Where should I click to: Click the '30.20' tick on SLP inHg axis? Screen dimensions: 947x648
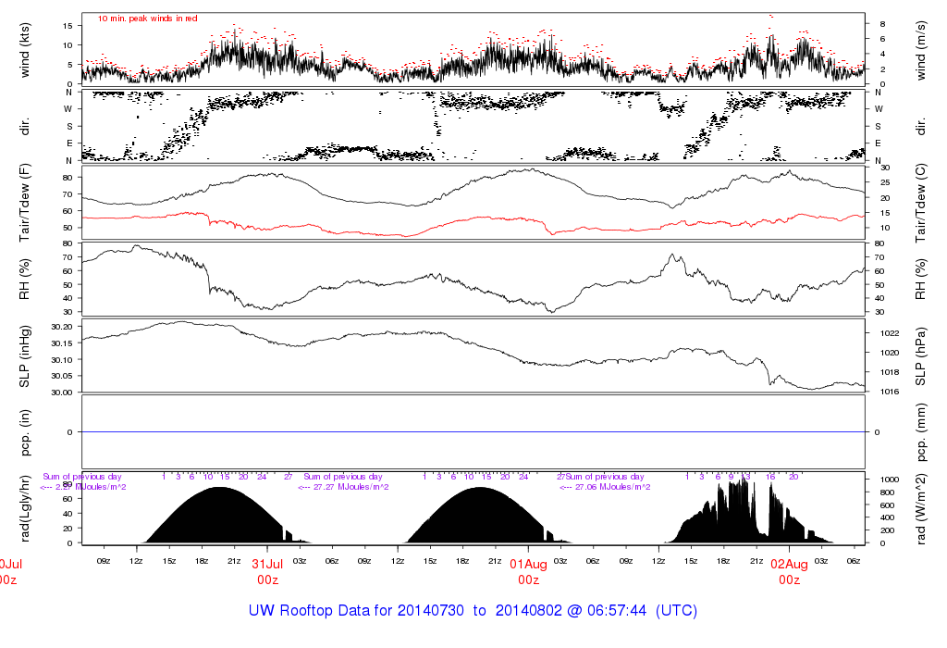(x=62, y=327)
